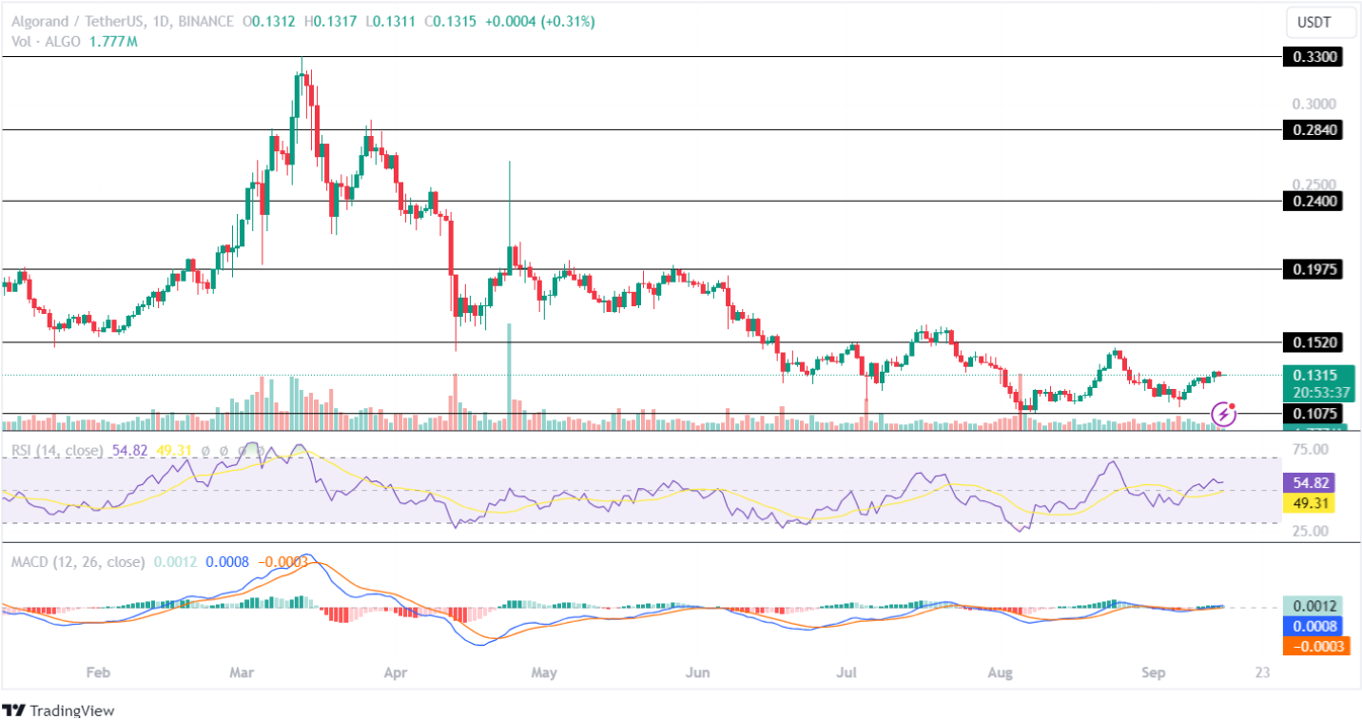Image resolution: width=1362 pixels, height=720 pixels.
Task: Click the blue 0.0008 MACD axis label
Action: click(1313, 626)
